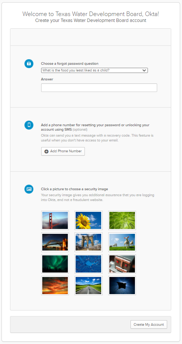Click the blue security image icon
The height and width of the screenshot is (344, 182).
pyautogui.click(x=29, y=189)
